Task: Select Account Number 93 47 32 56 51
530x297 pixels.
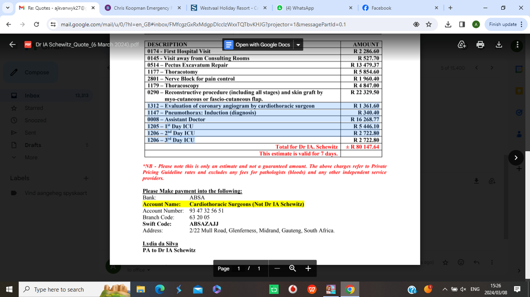Action: (207, 211)
